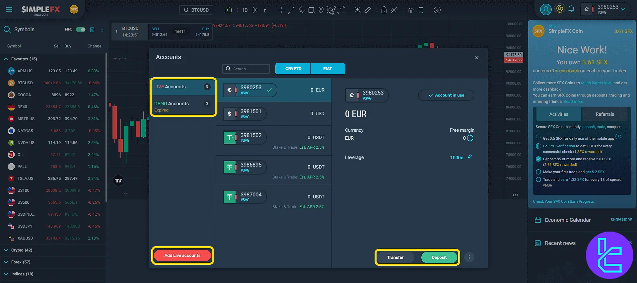Click the circled down-arrow toolbar icon
The width and height of the screenshot is (637, 283).
tap(437, 10)
